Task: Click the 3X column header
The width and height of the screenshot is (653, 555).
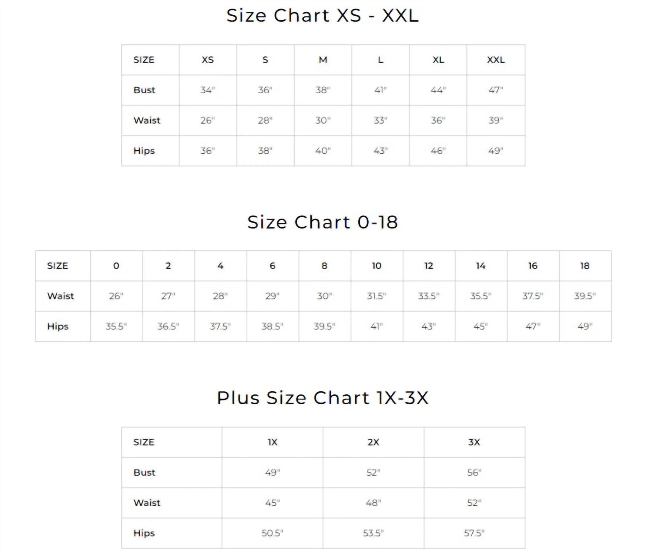Action: click(x=474, y=442)
